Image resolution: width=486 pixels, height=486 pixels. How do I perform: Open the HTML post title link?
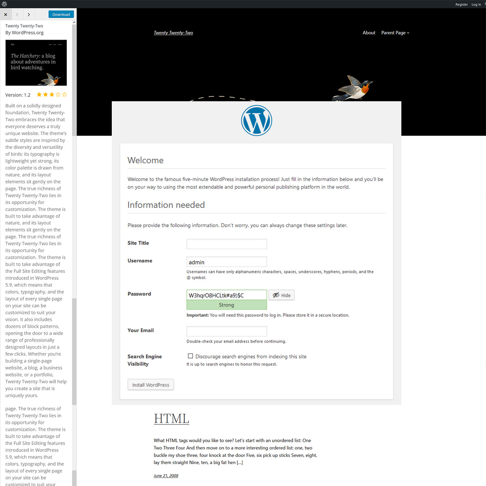[x=171, y=418]
